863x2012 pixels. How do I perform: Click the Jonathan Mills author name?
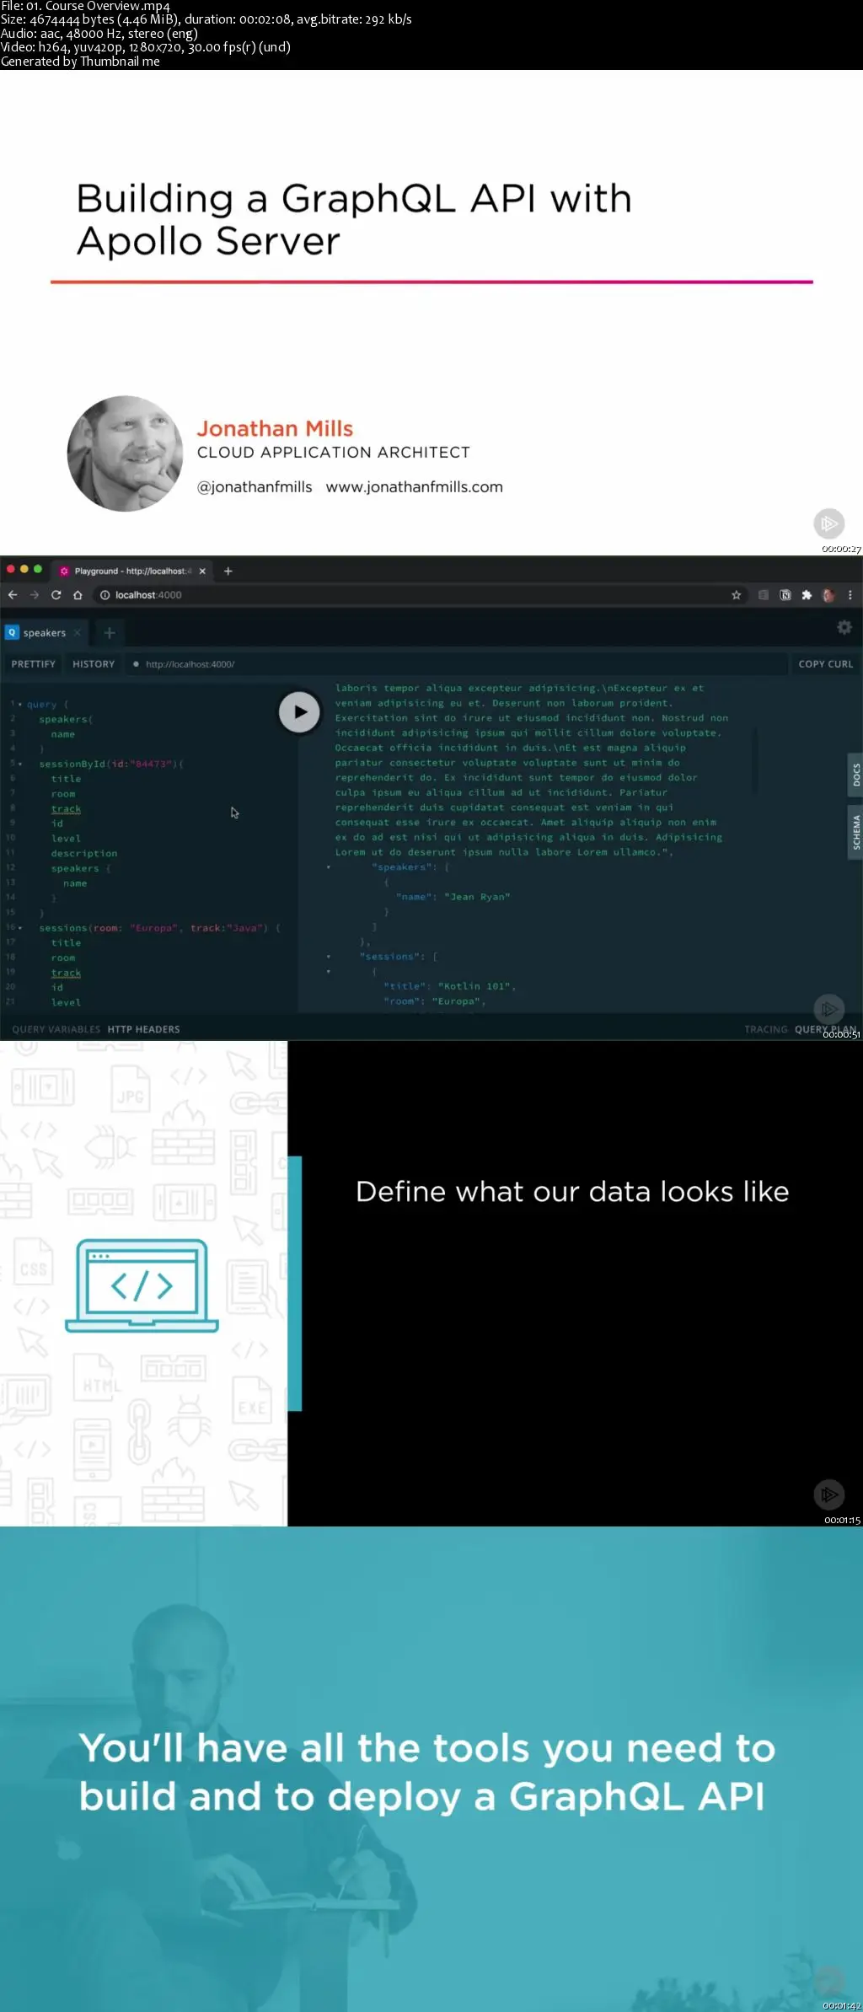[275, 428]
